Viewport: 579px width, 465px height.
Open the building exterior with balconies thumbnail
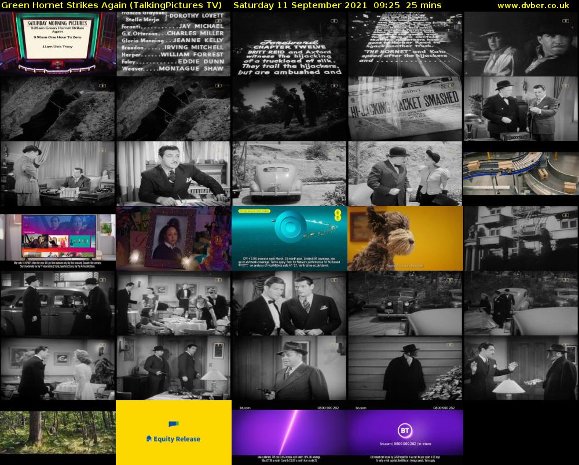tap(521, 238)
